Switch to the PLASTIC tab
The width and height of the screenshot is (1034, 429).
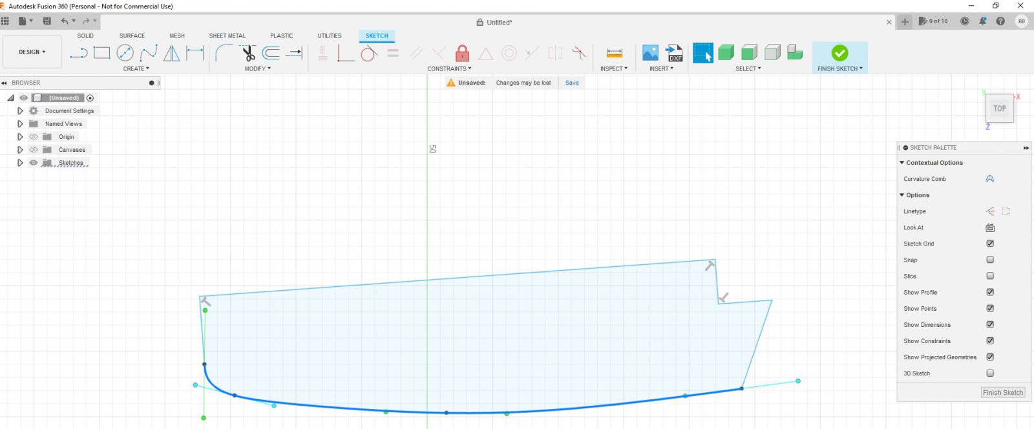(282, 36)
